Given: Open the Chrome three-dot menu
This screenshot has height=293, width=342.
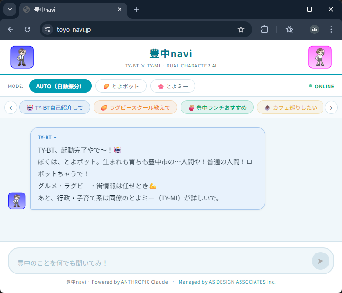Looking at the screenshot, I should click(331, 29).
